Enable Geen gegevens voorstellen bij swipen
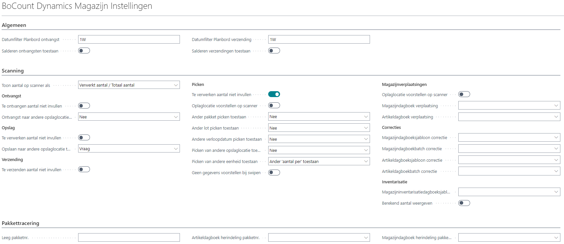 coord(274,173)
